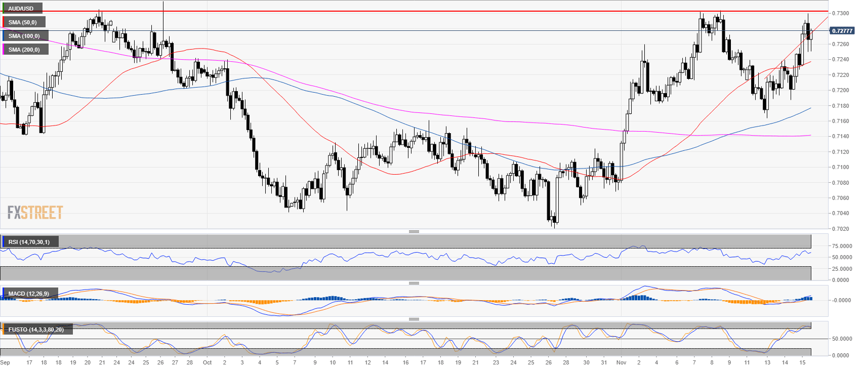Click the Sep label on the date axis
This screenshot has height=369, width=864.
[5, 362]
